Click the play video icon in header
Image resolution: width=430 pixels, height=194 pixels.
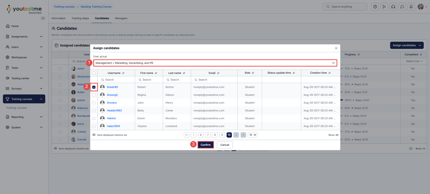coord(384,7)
